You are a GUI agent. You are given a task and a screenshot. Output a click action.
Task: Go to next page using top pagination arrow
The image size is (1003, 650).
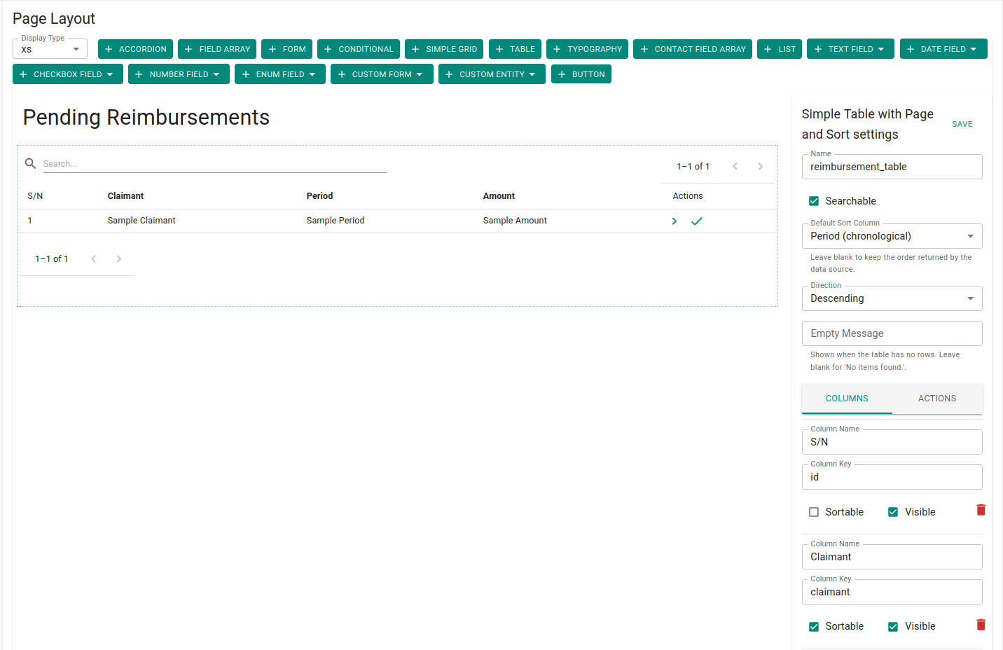coord(761,167)
